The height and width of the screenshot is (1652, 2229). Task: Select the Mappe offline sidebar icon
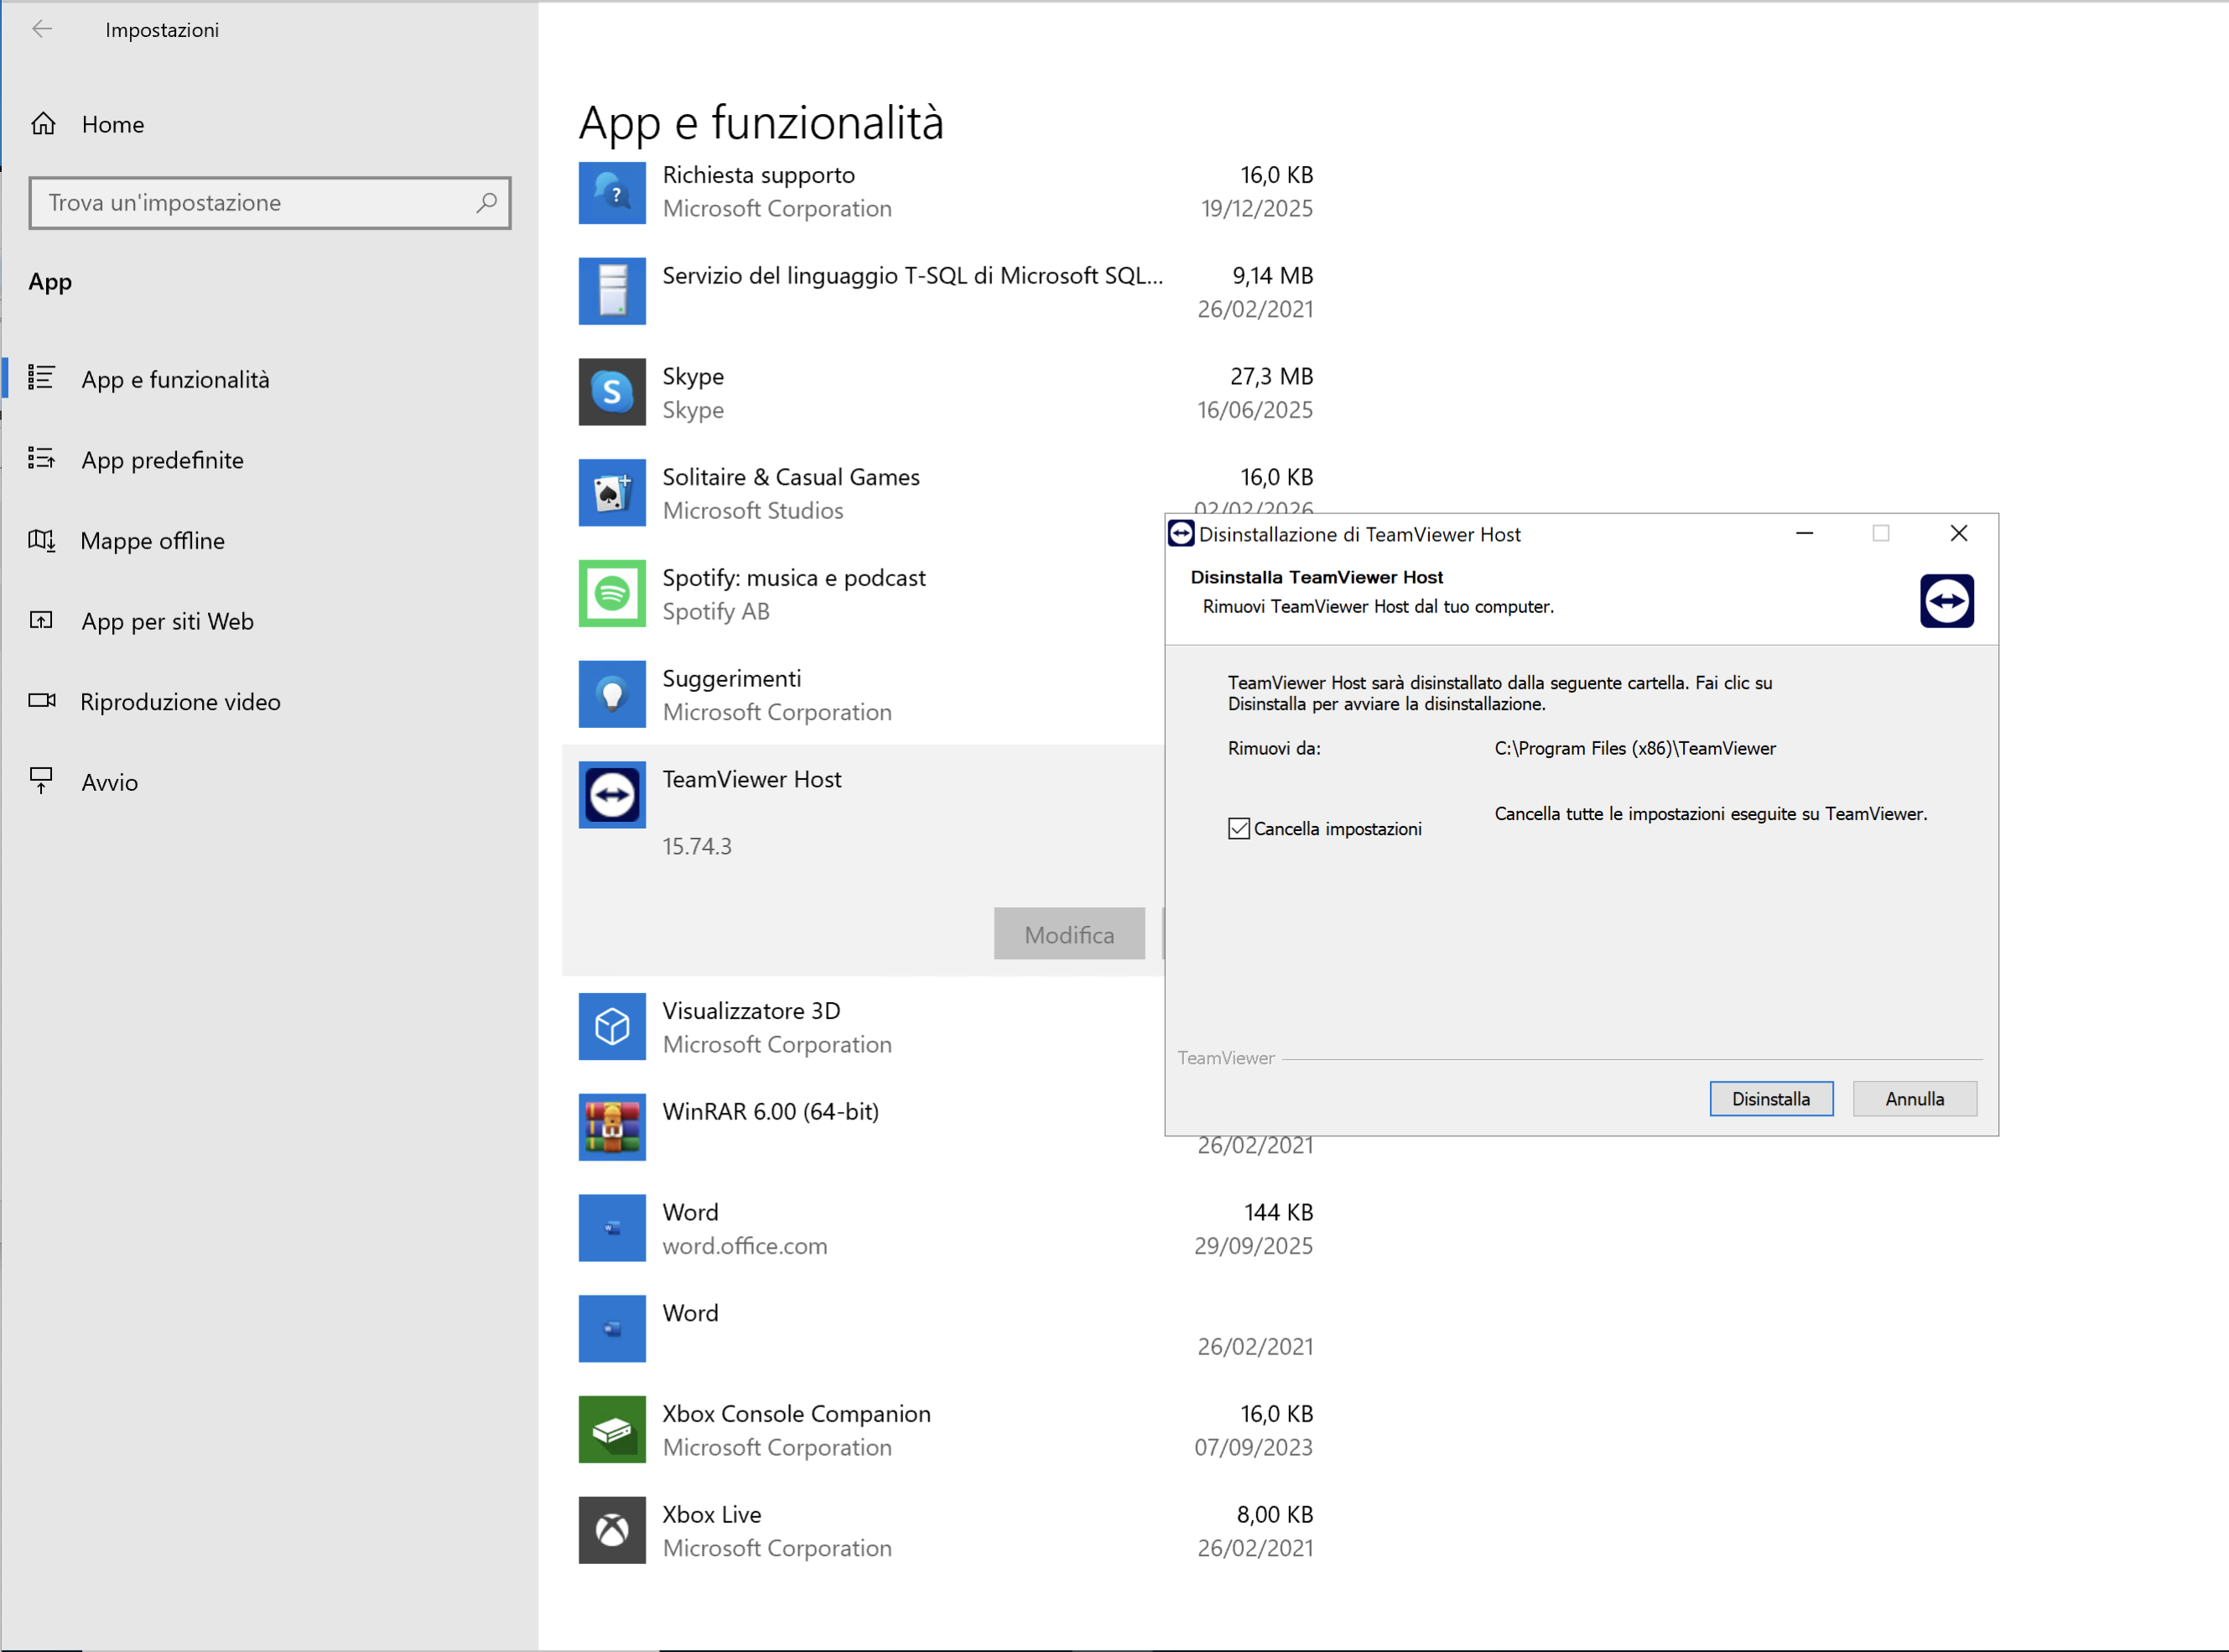[41, 540]
